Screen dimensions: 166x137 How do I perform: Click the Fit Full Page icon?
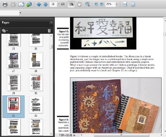click(x=133, y=4)
